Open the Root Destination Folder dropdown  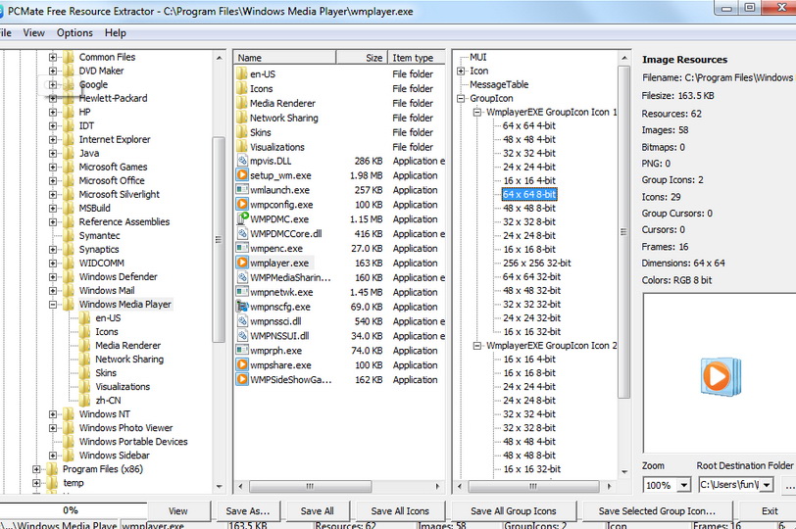click(x=766, y=485)
